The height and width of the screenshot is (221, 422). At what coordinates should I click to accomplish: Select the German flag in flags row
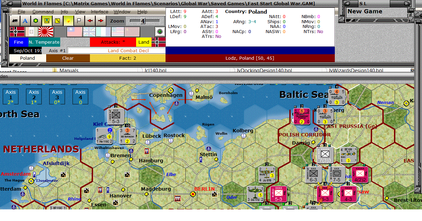tap(16, 32)
